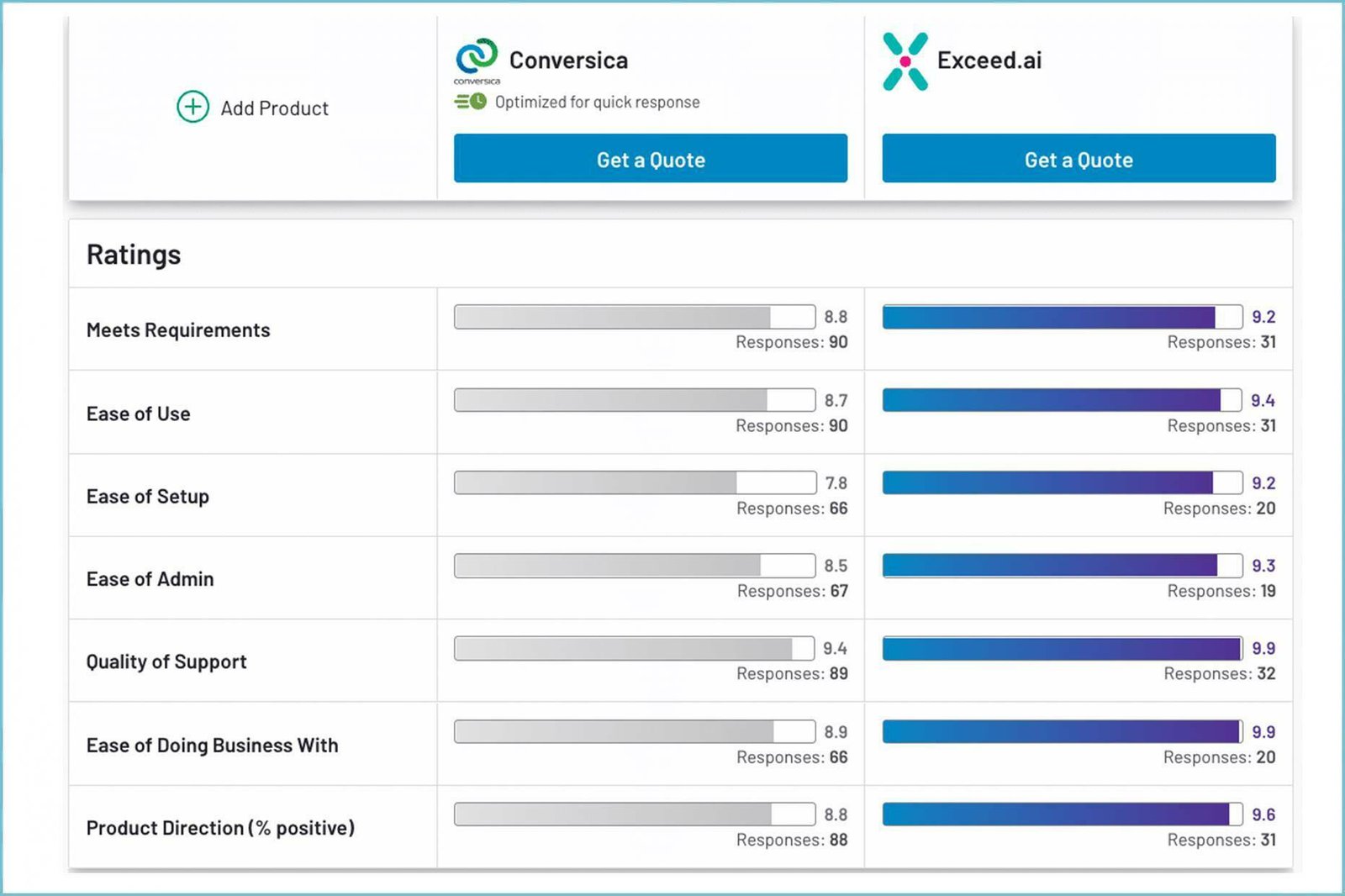The height and width of the screenshot is (896, 1345).
Task: Click Exceed.ai's Quality of Support rating bar
Action: pyautogui.click(x=1062, y=649)
